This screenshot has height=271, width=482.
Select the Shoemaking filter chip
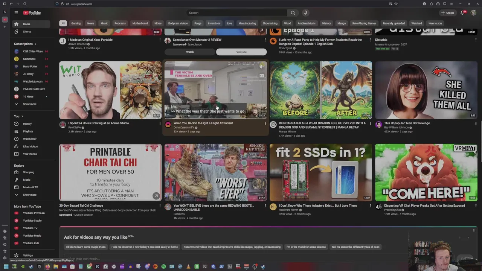(x=270, y=23)
